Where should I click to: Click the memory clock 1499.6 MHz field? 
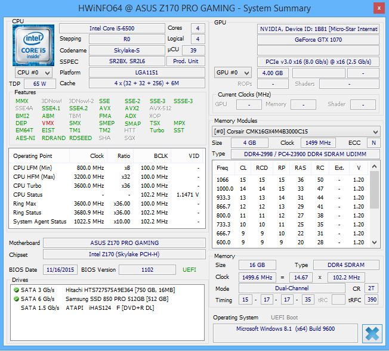click(x=257, y=277)
